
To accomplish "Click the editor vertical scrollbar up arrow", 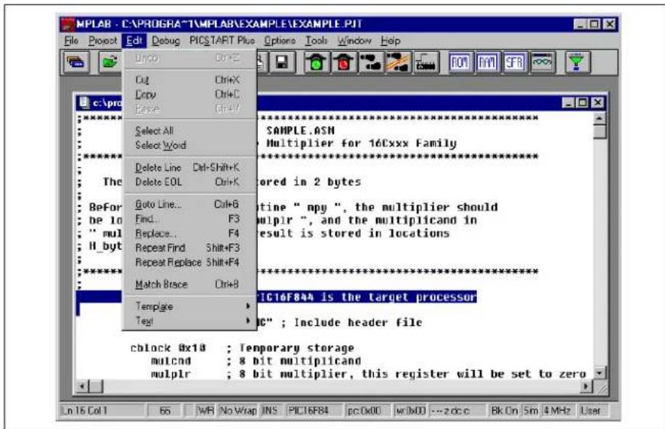I will [599, 118].
